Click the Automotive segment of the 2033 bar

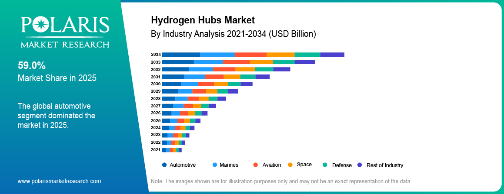click(178, 62)
